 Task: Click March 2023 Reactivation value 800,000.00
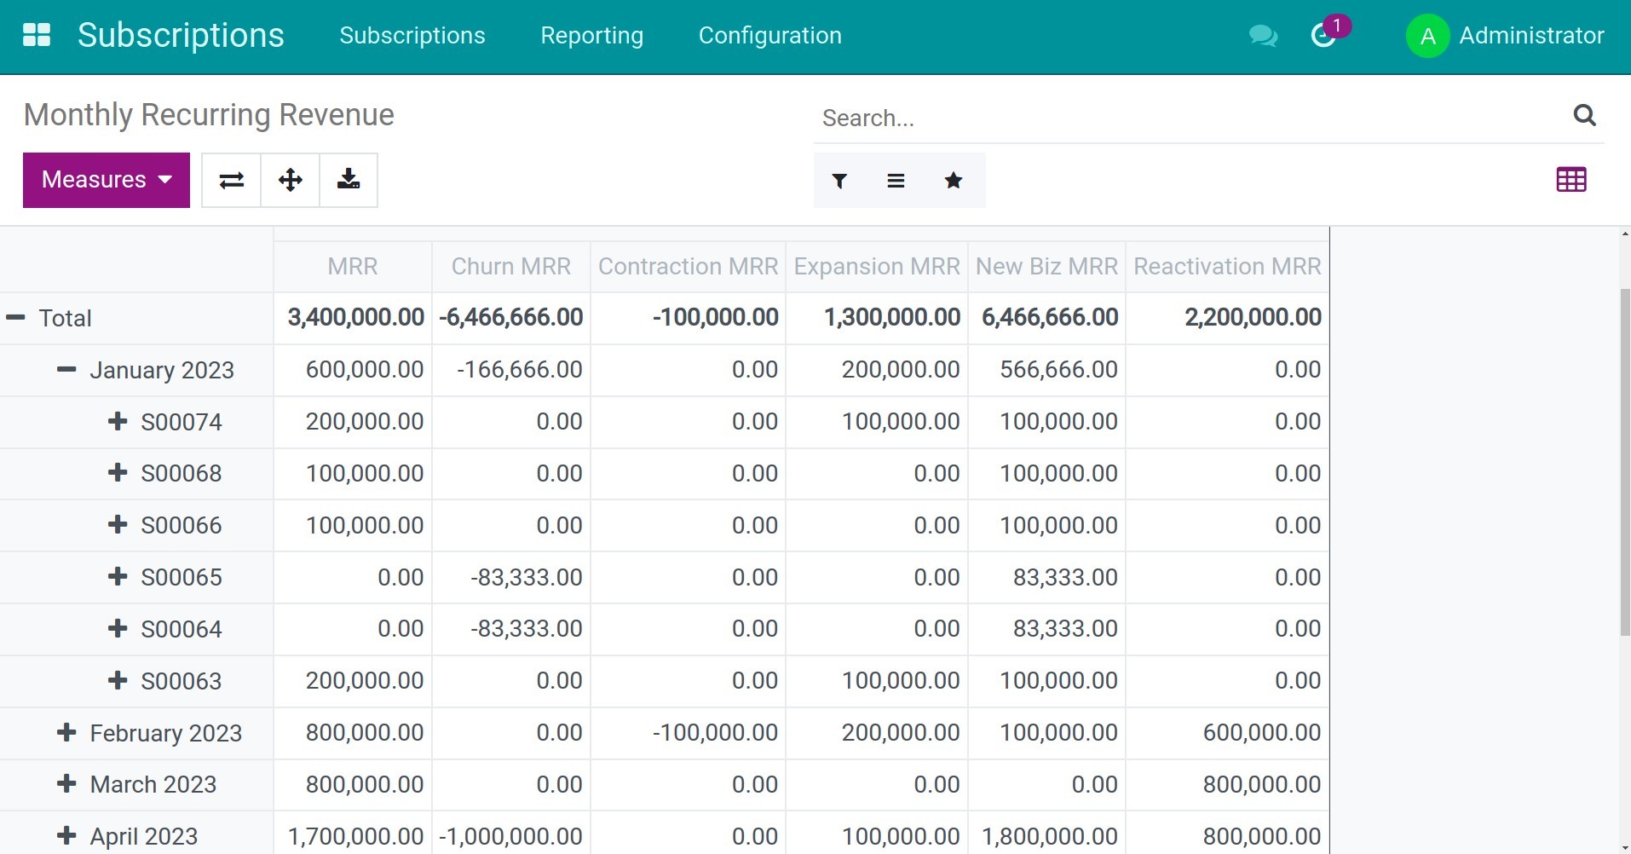click(1262, 784)
